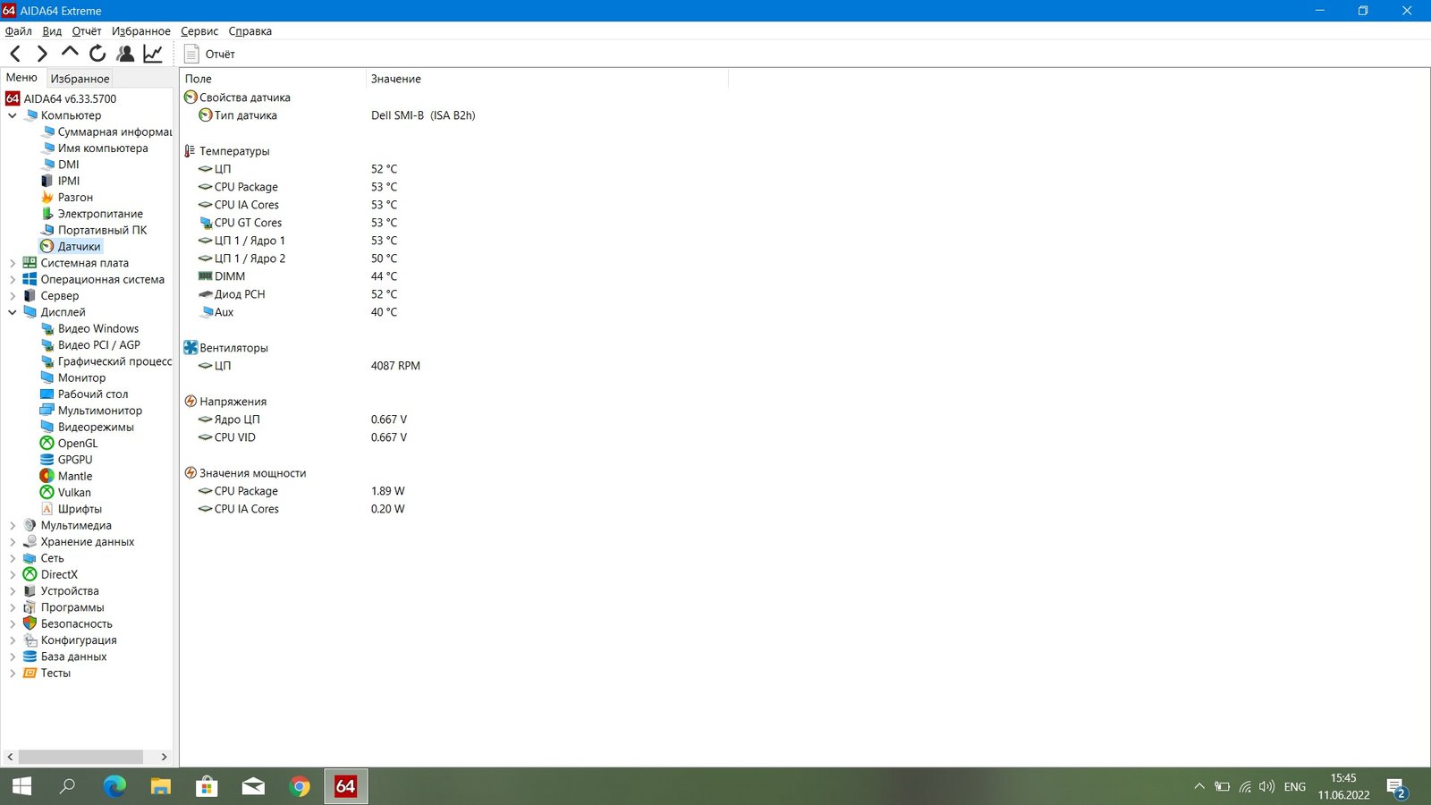Screen dimensions: 1431x805
Task: Open the Отчёт menu in menu bar
Action: coord(87,31)
